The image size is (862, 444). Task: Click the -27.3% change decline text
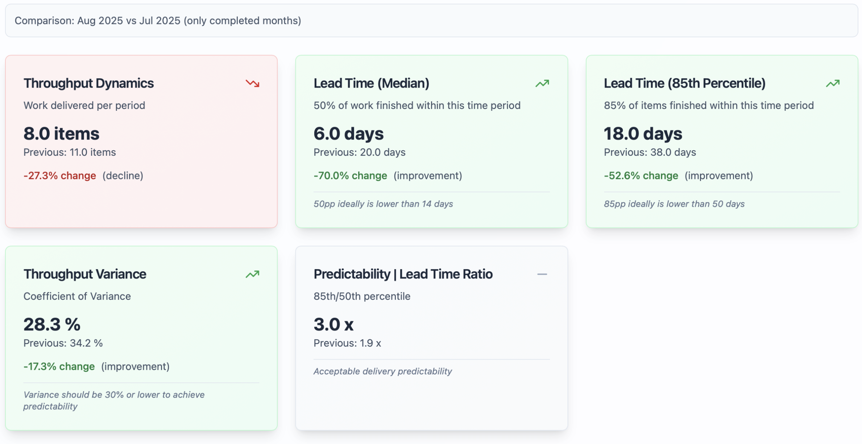tap(60, 176)
